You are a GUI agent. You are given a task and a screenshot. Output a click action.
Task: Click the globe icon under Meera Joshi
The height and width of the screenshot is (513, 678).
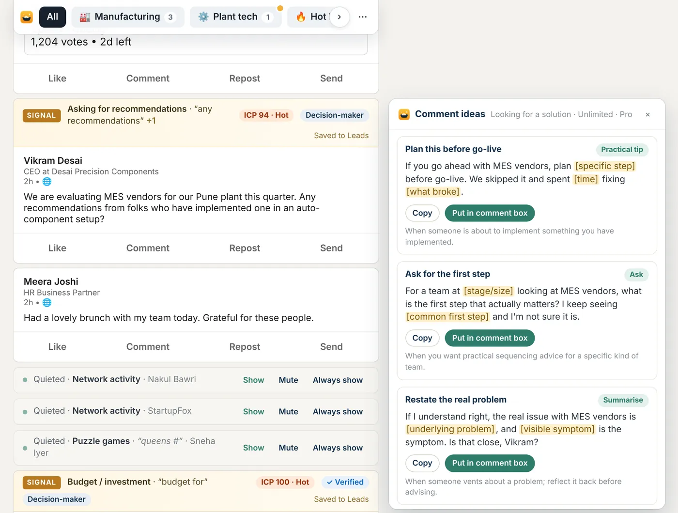[47, 303]
